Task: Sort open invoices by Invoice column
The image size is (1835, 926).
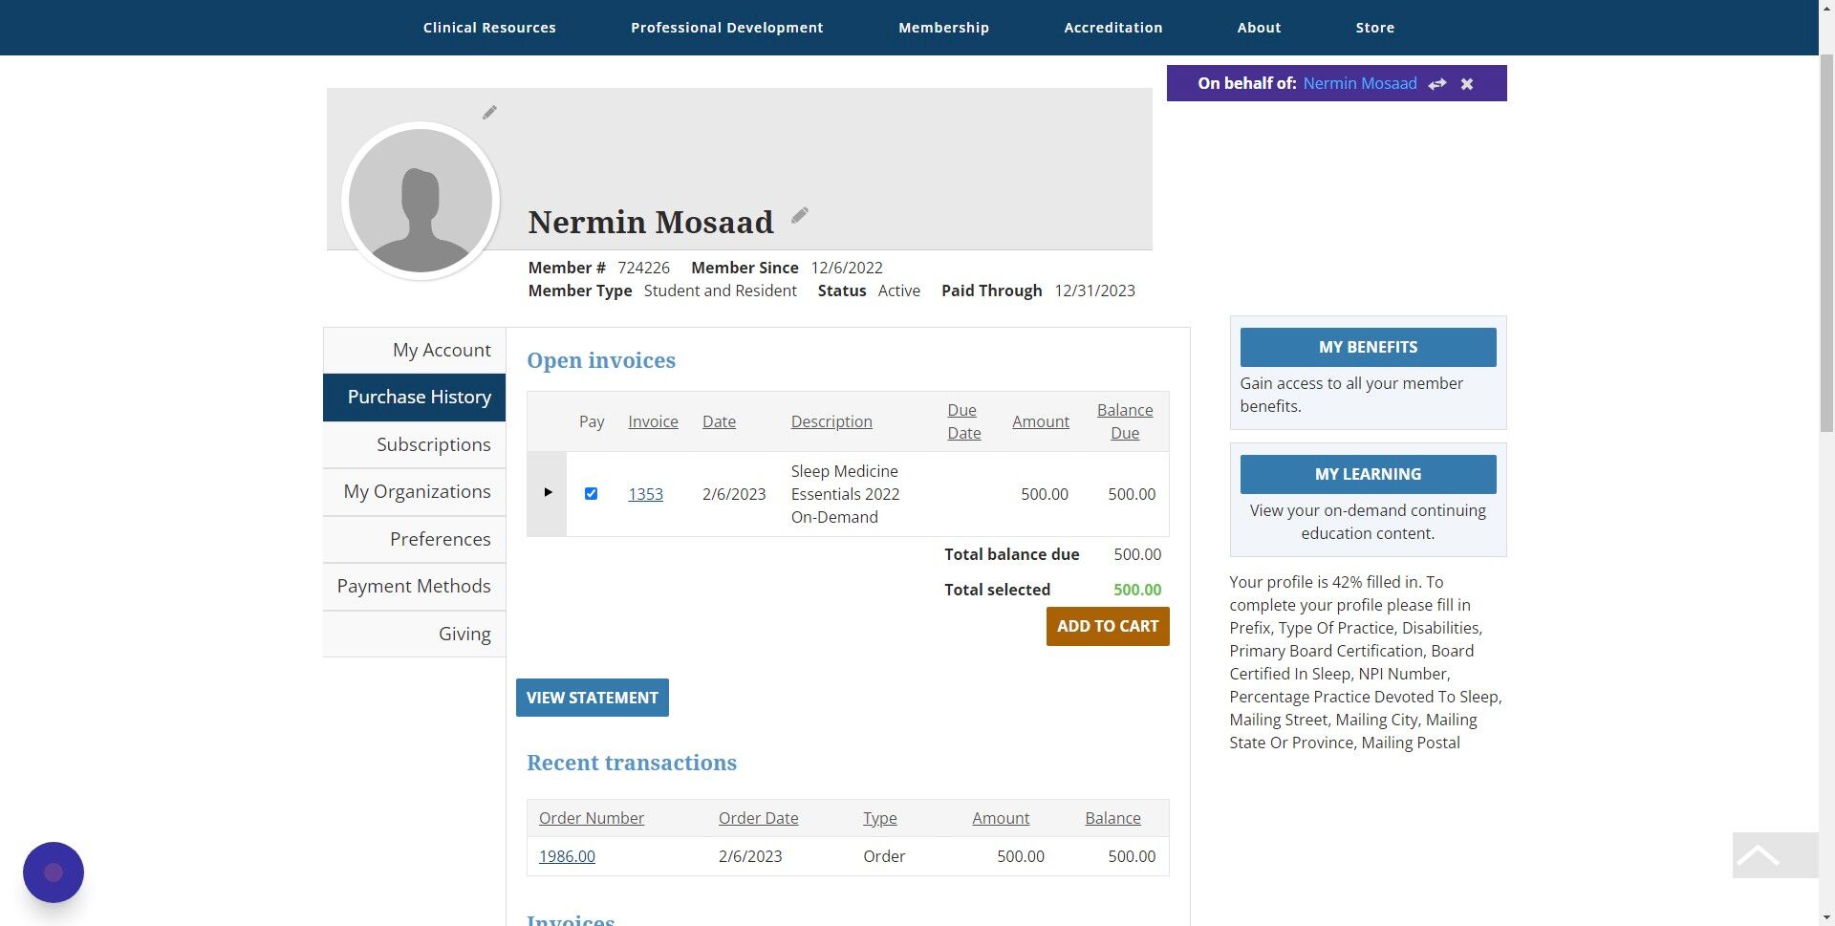Action: click(x=653, y=421)
